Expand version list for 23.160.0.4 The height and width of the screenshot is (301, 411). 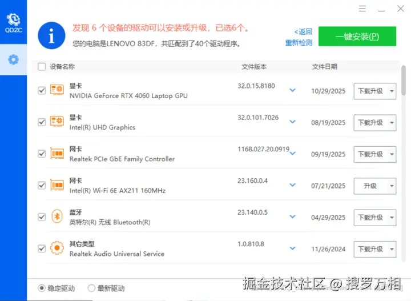coord(292,185)
